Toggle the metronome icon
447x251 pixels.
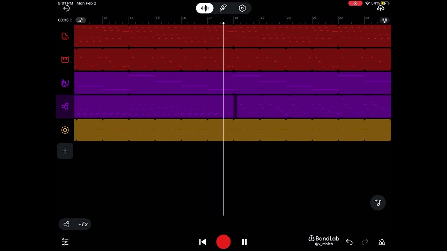pyautogui.click(x=382, y=242)
